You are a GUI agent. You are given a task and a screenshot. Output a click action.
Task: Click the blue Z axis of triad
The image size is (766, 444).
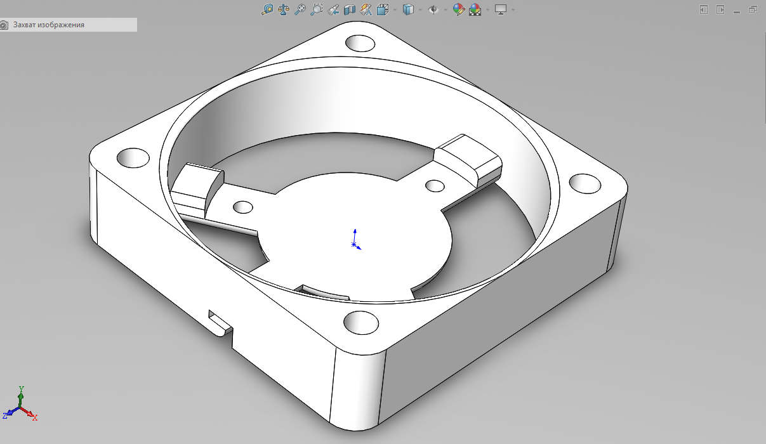[x=10, y=412]
